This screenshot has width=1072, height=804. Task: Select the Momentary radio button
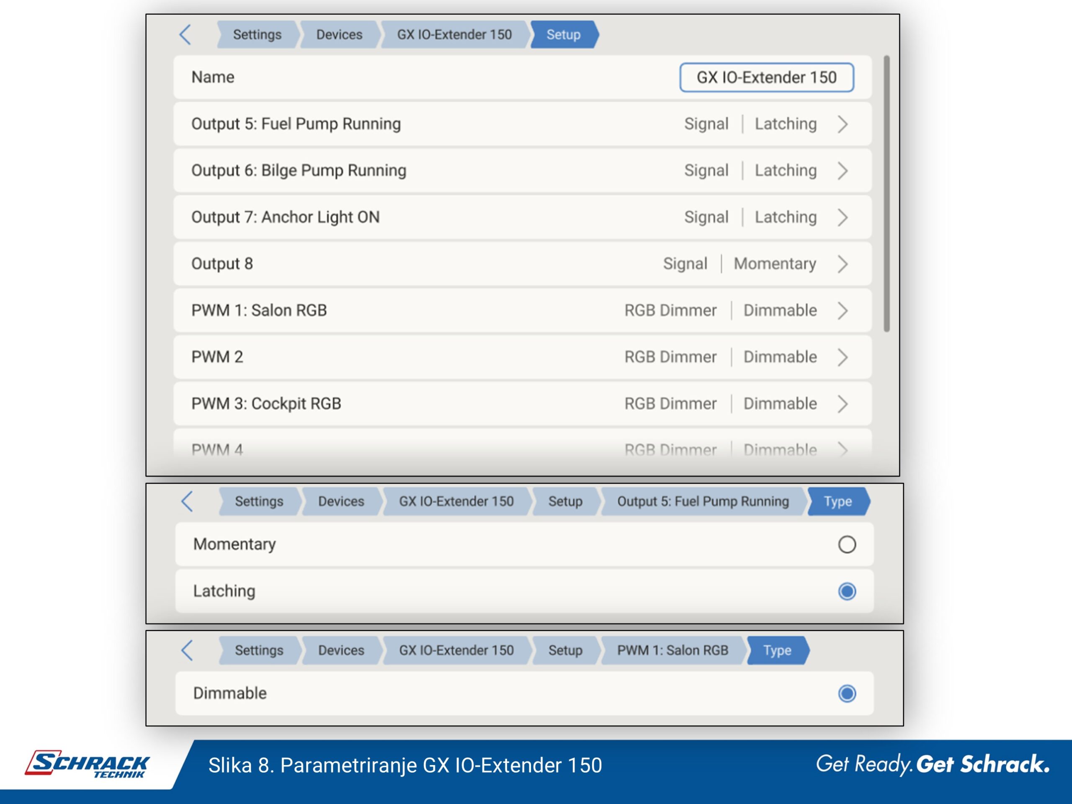tap(847, 544)
